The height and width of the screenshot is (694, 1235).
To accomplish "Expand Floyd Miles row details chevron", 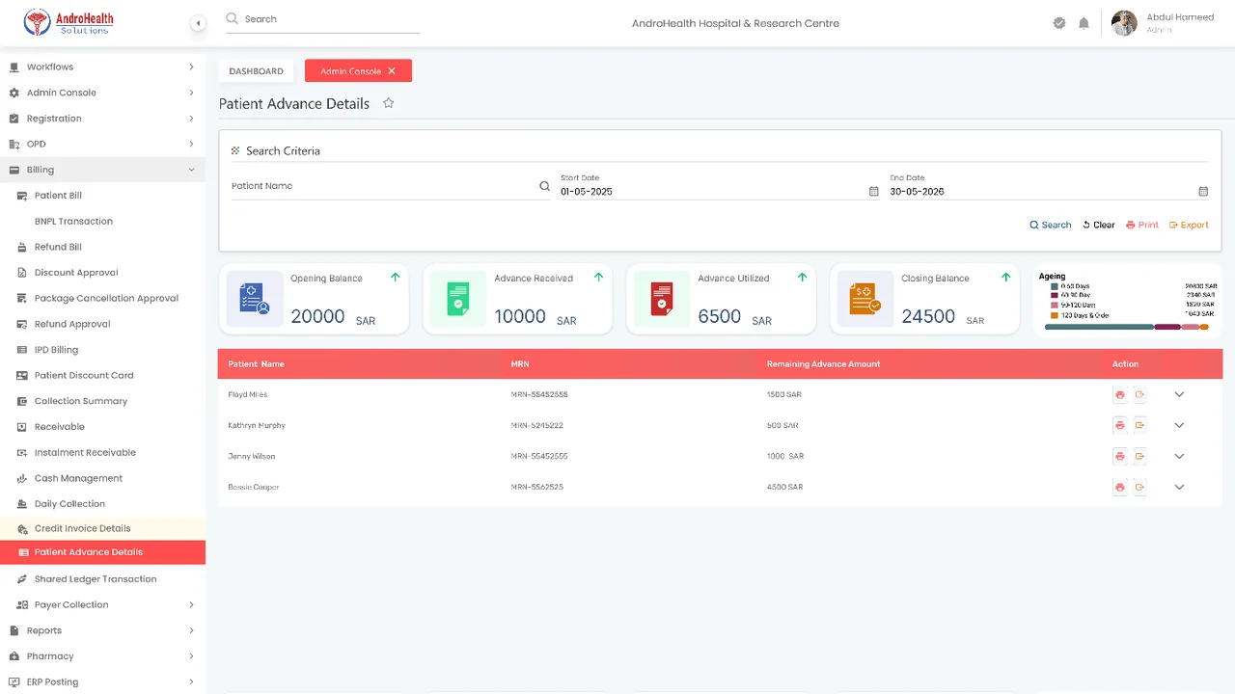I will (1179, 394).
